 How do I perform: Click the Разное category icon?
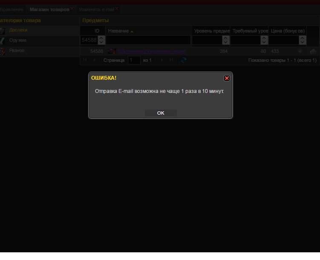click(x=3, y=51)
